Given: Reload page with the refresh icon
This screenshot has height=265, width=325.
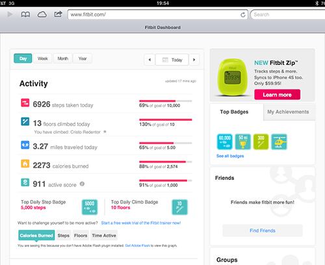Looking at the screenshot, I should 243,15.
